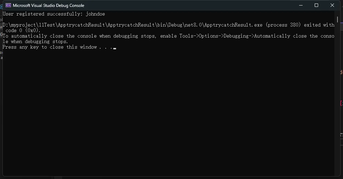Click the 'code 0 (0x0).' exit code text
This screenshot has width=343, height=179.
23,31
